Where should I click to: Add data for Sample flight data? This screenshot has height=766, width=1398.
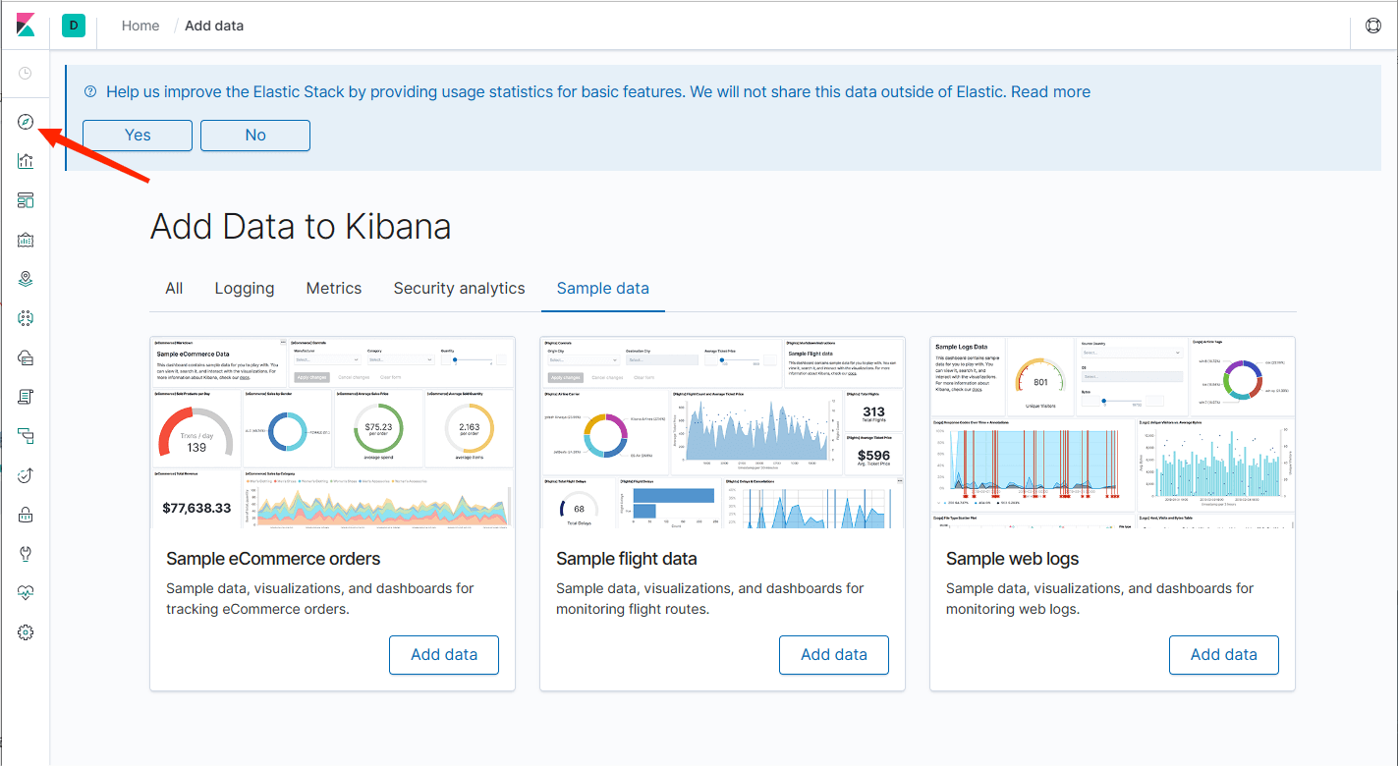(x=834, y=654)
